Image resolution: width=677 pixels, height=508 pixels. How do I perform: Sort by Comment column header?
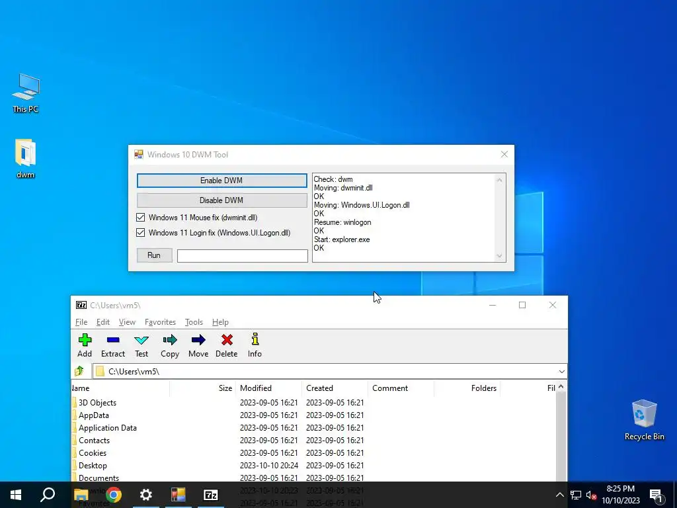click(401, 388)
